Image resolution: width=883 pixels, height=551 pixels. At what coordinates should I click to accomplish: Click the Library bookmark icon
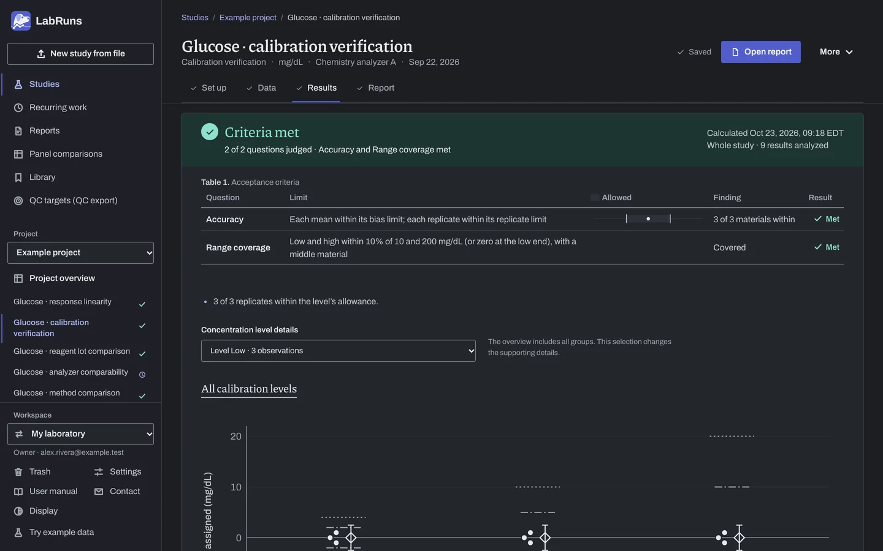click(x=18, y=178)
